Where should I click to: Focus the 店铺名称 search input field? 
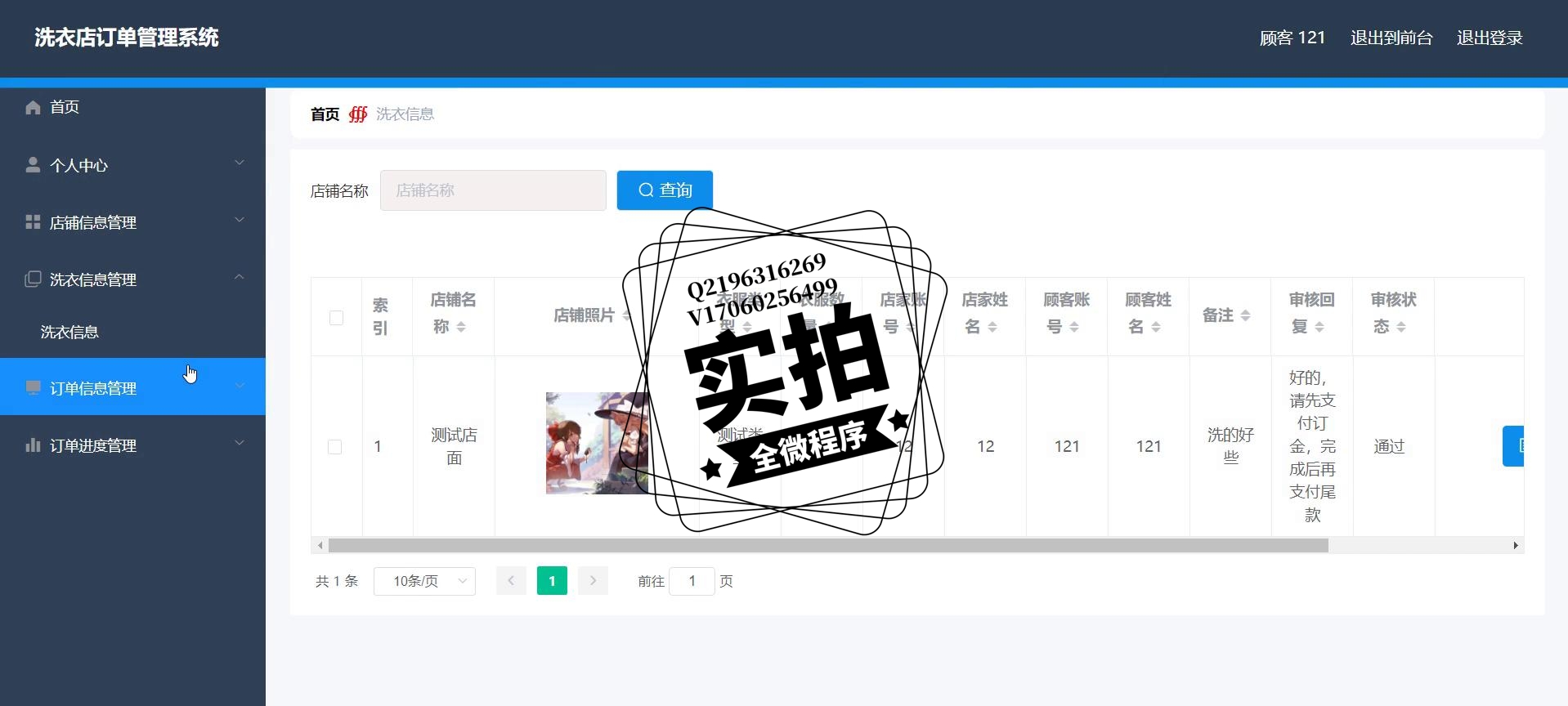click(x=493, y=190)
